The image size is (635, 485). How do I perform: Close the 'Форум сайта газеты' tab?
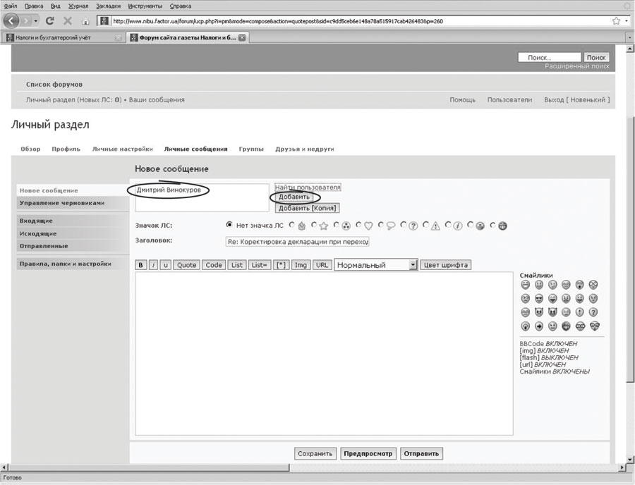[x=242, y=37]
